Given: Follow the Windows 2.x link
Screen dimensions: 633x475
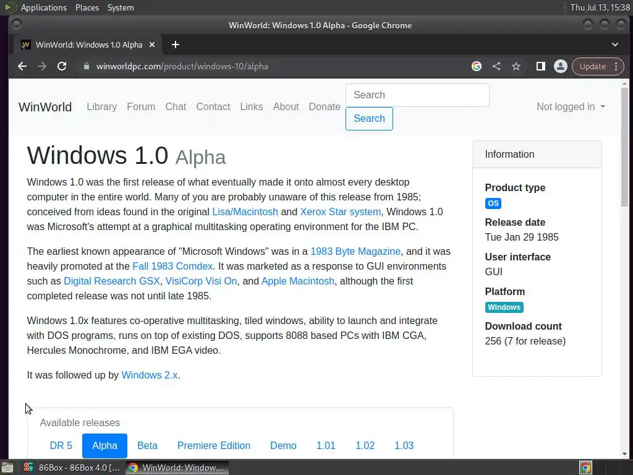Looking at the screenshot, I should point(150,375).
